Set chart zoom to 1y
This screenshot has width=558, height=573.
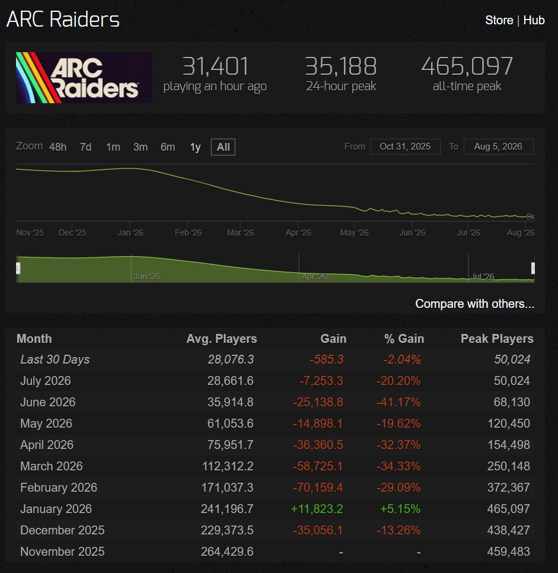click(195, 147)
